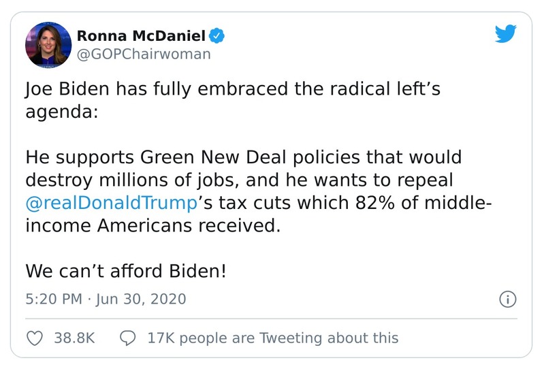Screen dimensions: 544x369
Task: Click the 5:20 PM timestamp
Action: 54,299
